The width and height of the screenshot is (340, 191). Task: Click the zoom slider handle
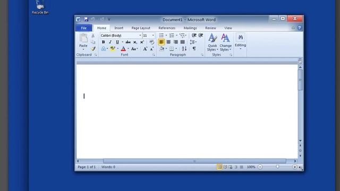(x=277, y=167)
